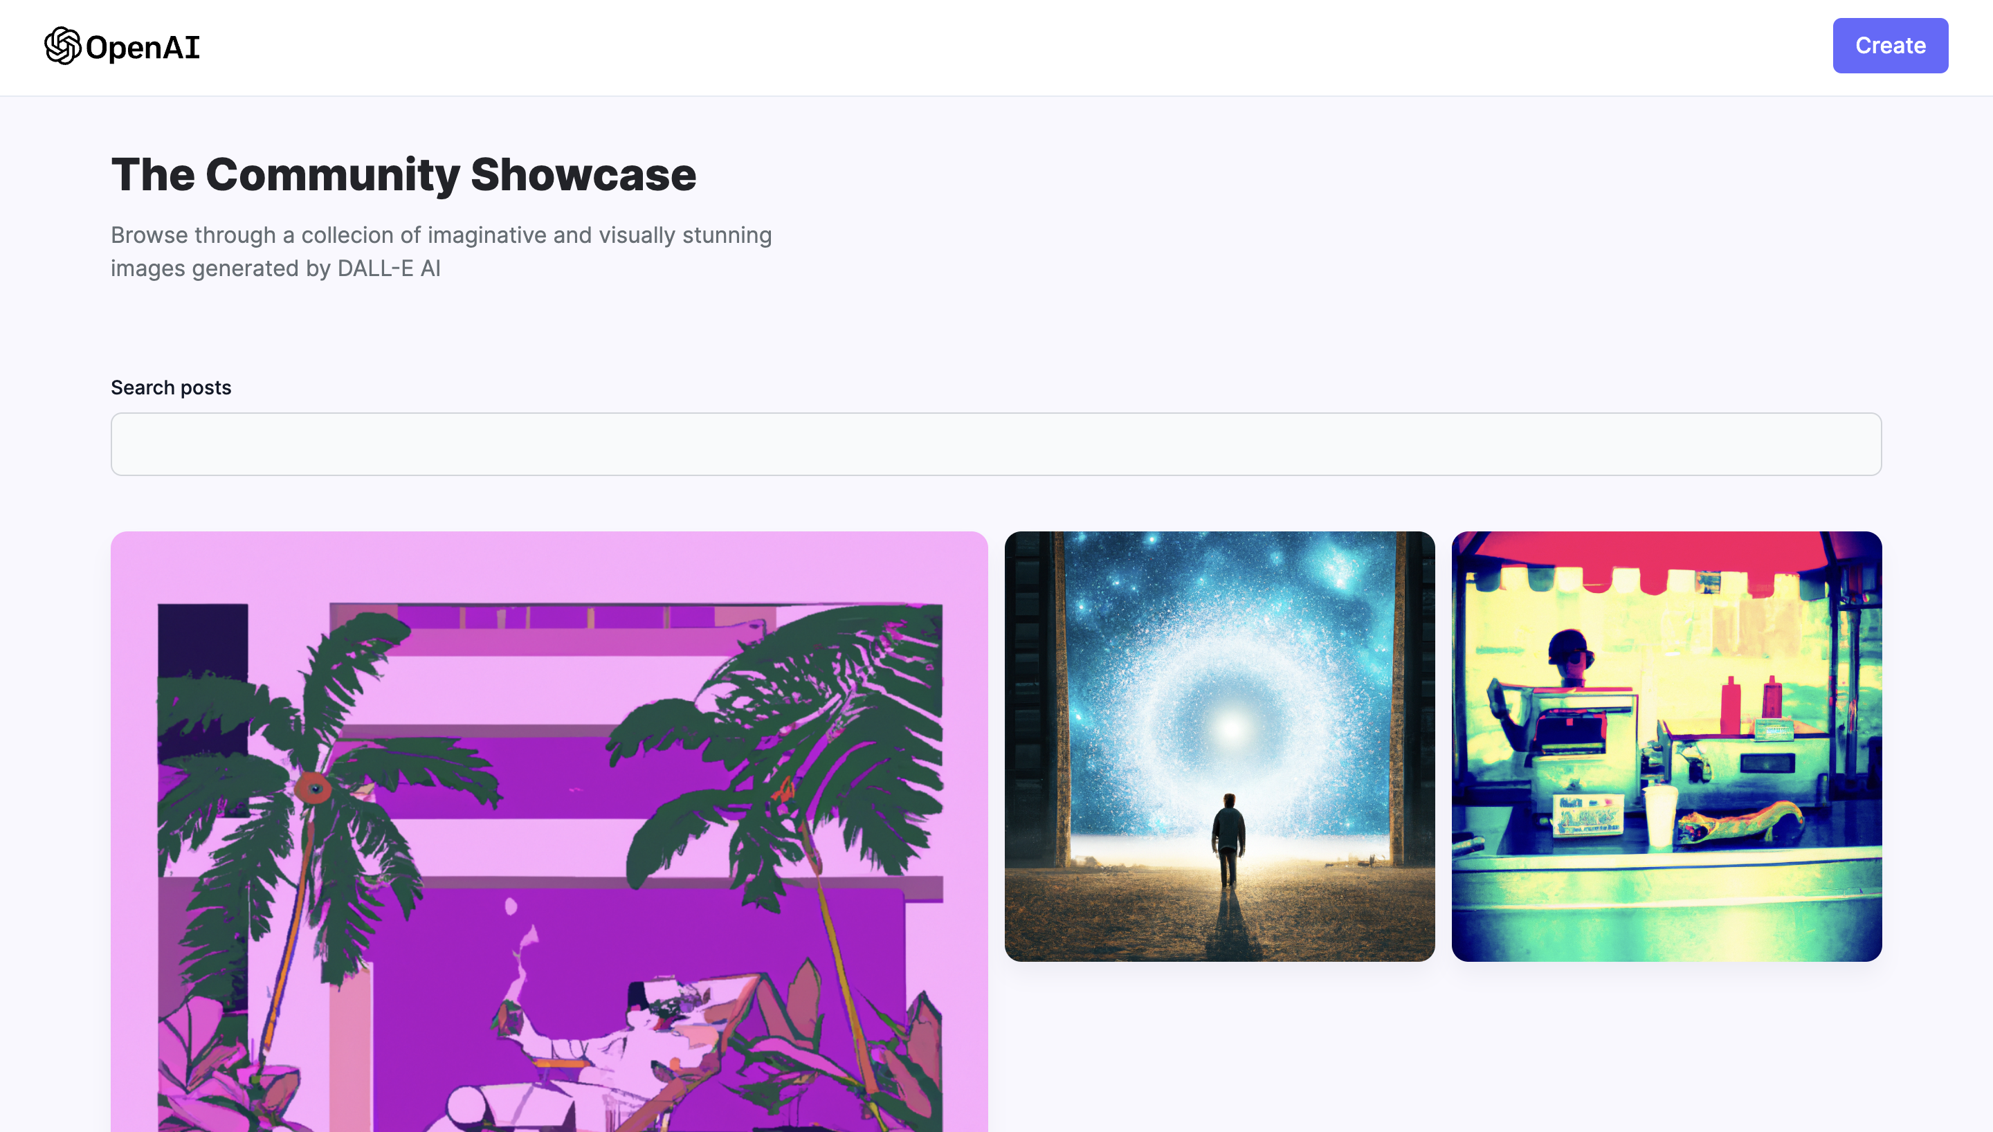Open the Create page button

point(1890,45)
